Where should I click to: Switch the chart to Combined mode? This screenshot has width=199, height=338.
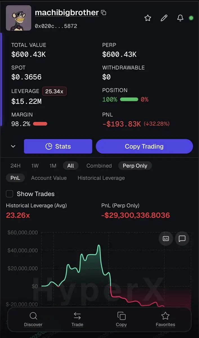coord(99,166)
